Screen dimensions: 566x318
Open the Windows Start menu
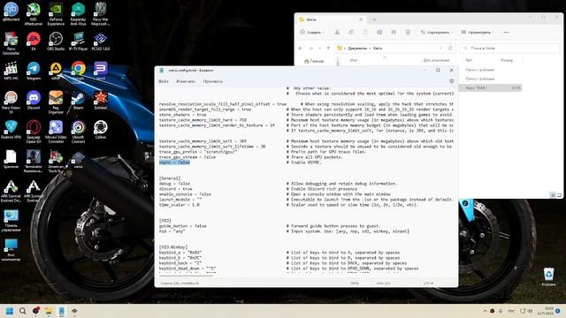tap(10, 311)
